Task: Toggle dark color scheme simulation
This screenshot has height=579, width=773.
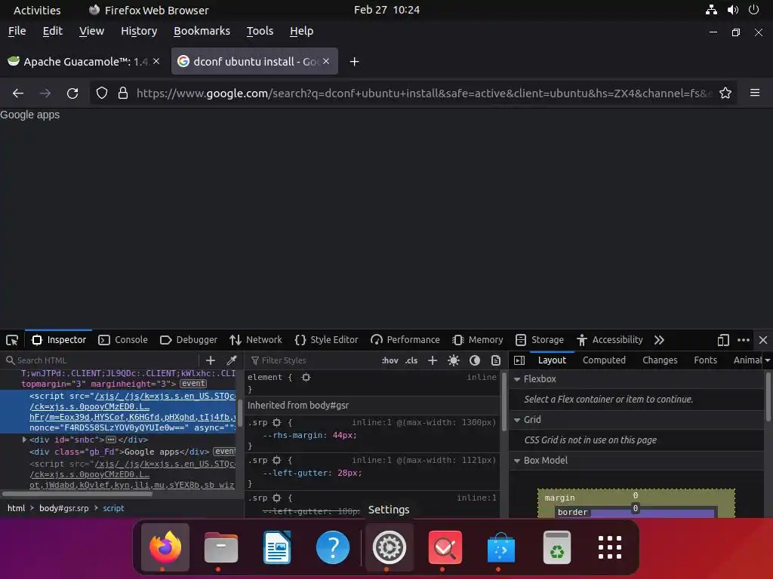Action: click(475, 360)
